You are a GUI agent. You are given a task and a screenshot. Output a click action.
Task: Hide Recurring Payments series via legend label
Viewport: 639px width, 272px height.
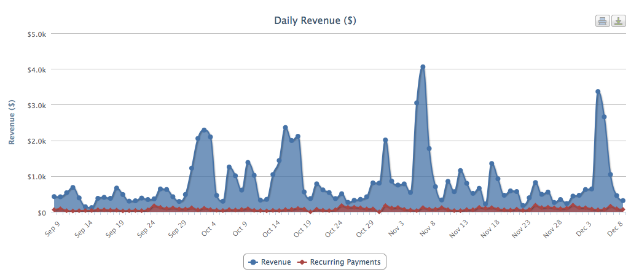(344, 262)
